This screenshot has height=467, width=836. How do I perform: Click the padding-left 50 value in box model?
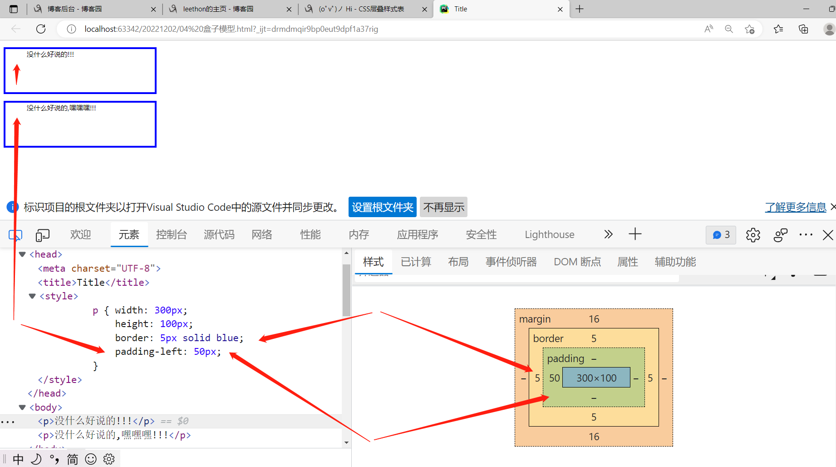pos(554,378)
